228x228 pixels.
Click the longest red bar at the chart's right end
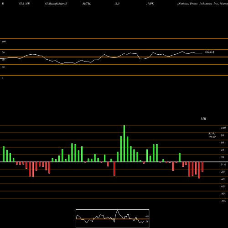point(199,170)
